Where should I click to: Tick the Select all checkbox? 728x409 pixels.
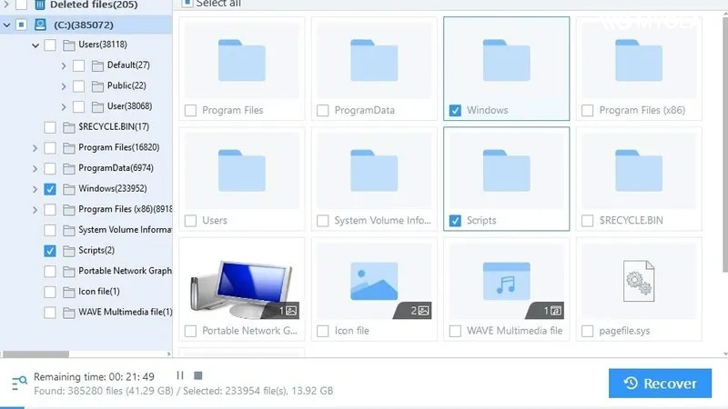point(187,3)
